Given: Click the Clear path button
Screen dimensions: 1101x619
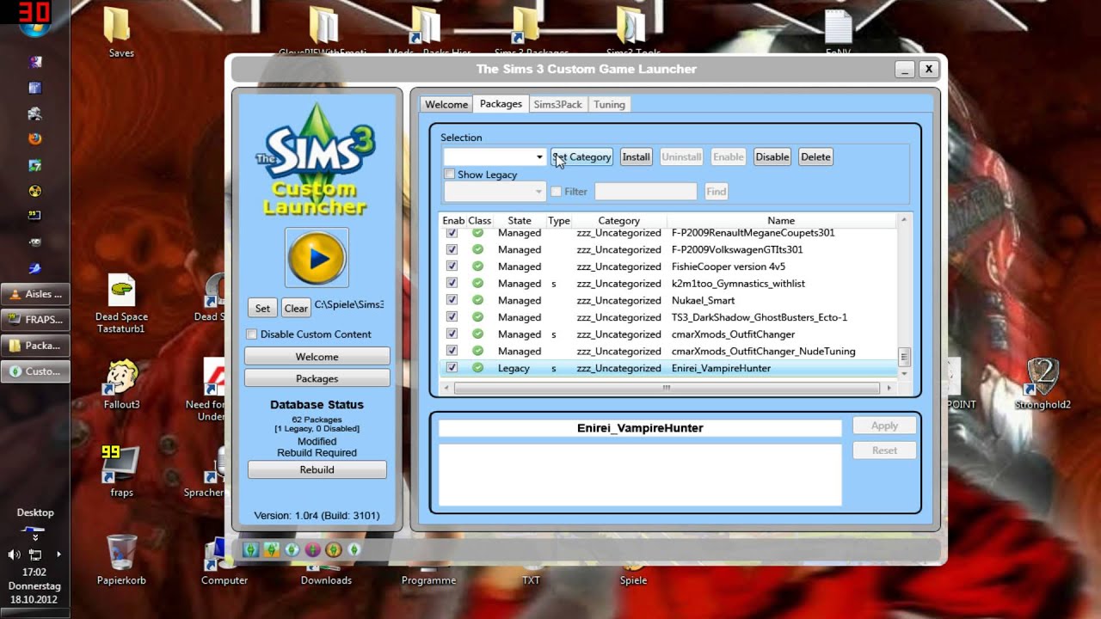Looking at the screenshot, I should pos(296,308).
